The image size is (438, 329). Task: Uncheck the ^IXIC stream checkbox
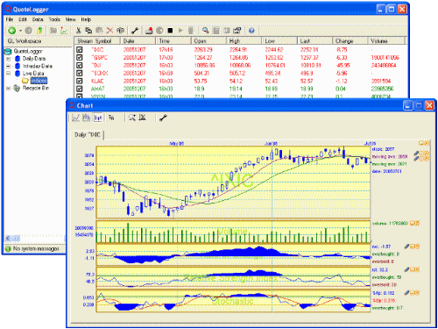80,49
